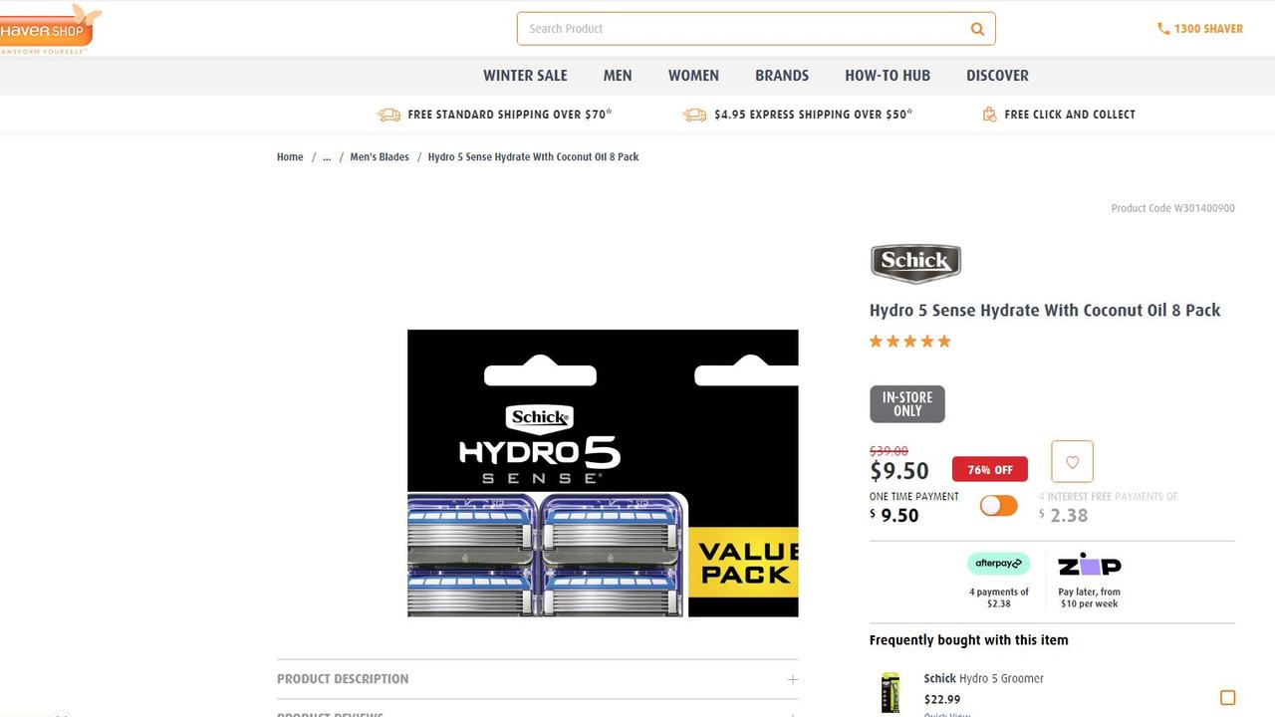Click Frequently bought with this item heading
Viewport: 1275px width, 717px height.
tap(968, 640)
